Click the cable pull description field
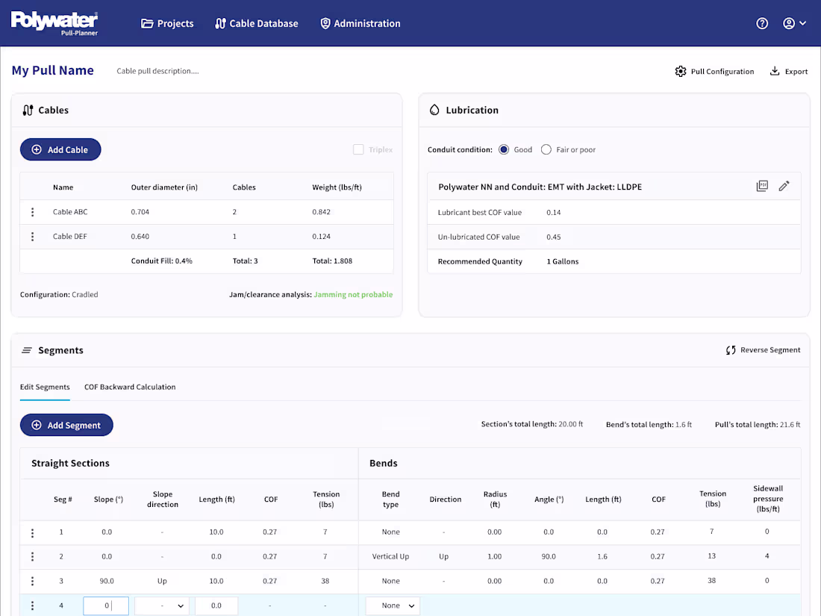The height and width of the screenshot is (616, 821). [x=157, y=71]
